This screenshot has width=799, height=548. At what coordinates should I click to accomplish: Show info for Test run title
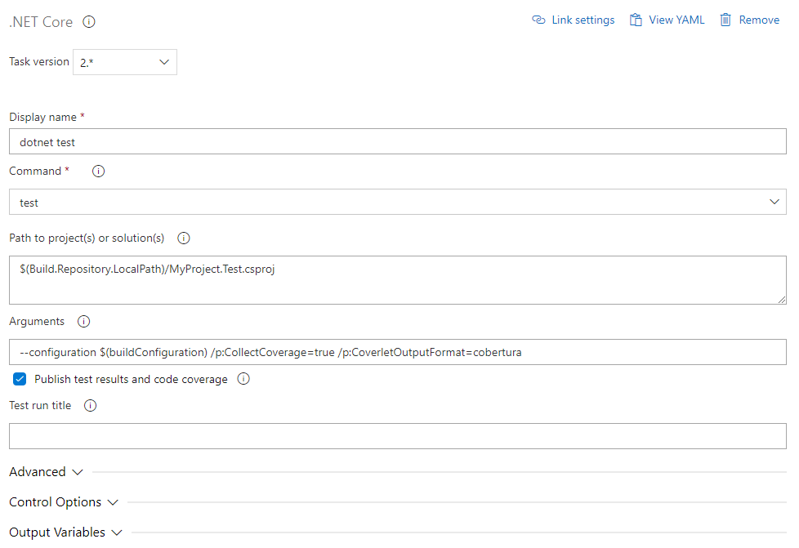tap(90, 405)
